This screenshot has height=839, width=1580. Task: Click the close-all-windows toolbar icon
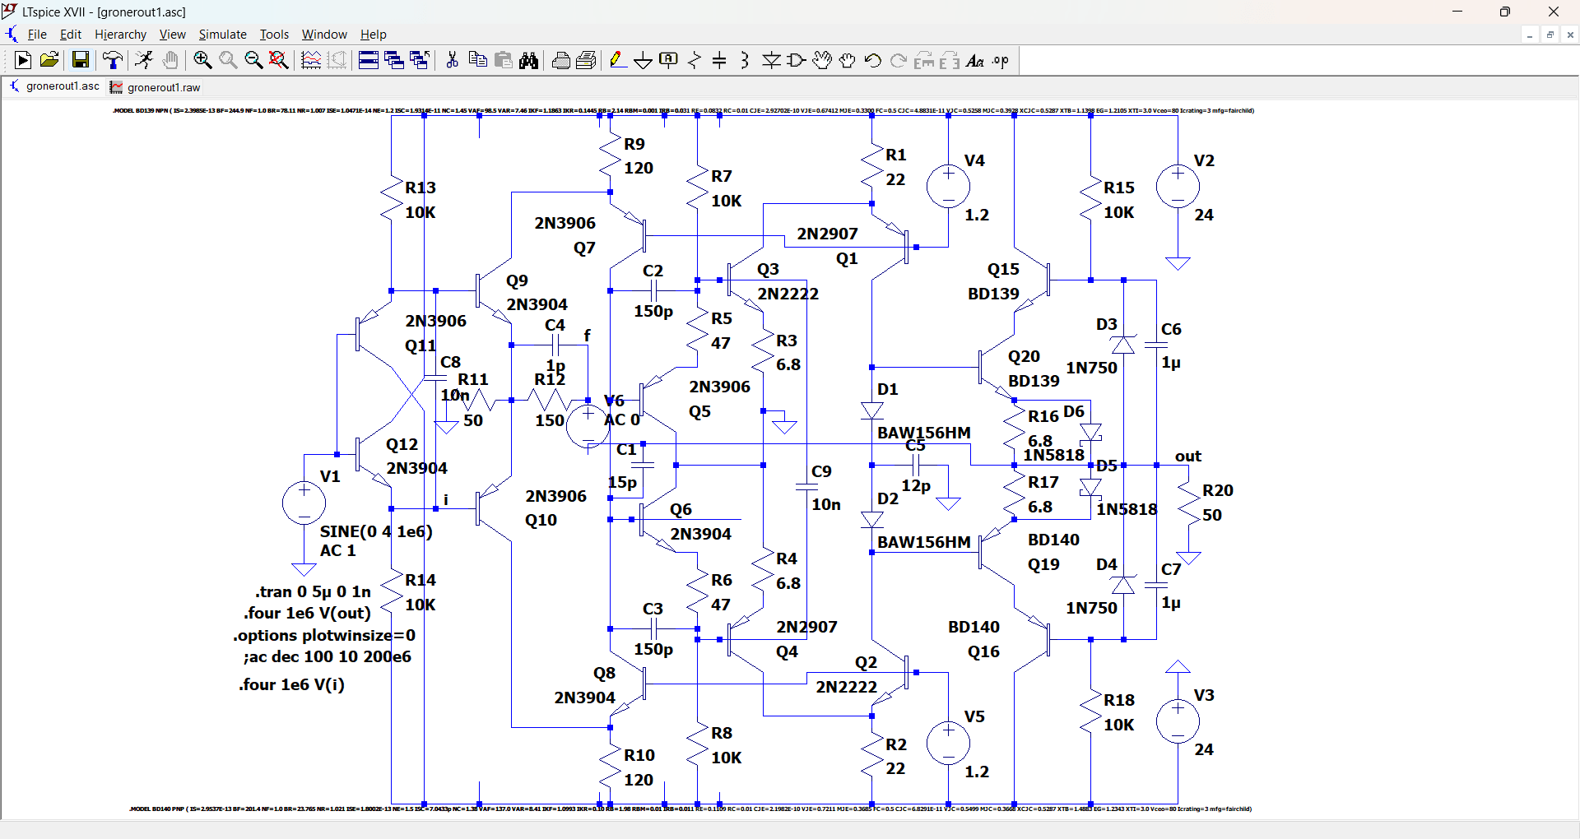[420, 60]
